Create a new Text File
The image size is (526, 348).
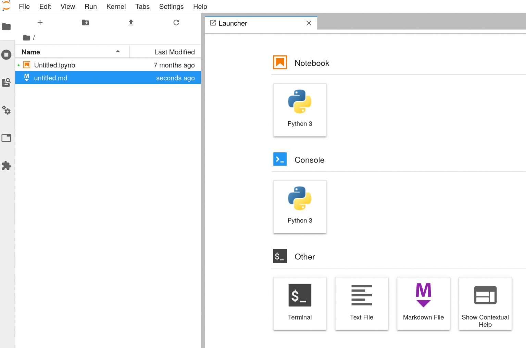click(x=362, y=304)
